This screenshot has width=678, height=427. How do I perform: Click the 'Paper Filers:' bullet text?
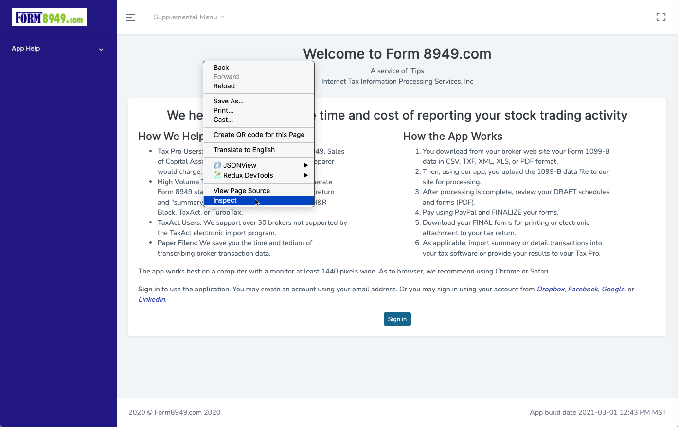click(178, 243)
